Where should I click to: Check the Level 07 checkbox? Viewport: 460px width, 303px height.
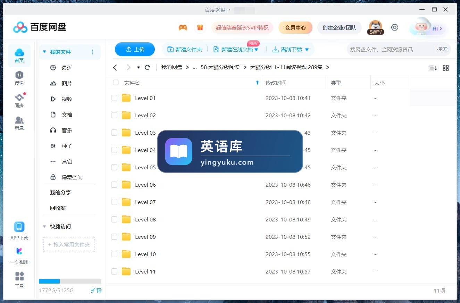pos(114,202)
